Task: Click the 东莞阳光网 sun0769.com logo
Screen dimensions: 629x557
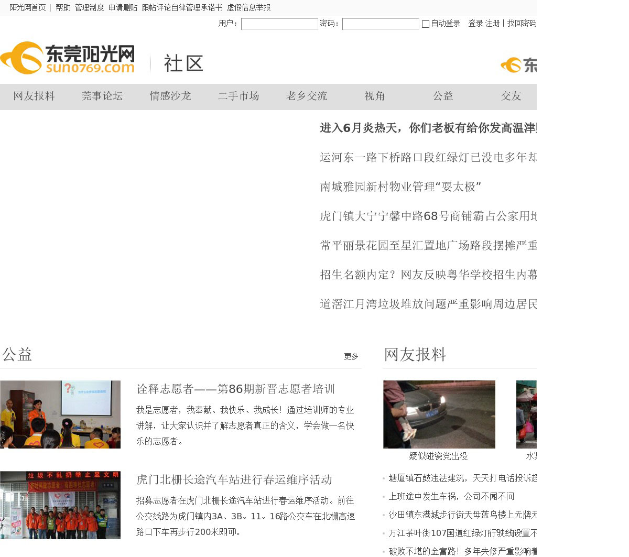Action: point(68,59)
